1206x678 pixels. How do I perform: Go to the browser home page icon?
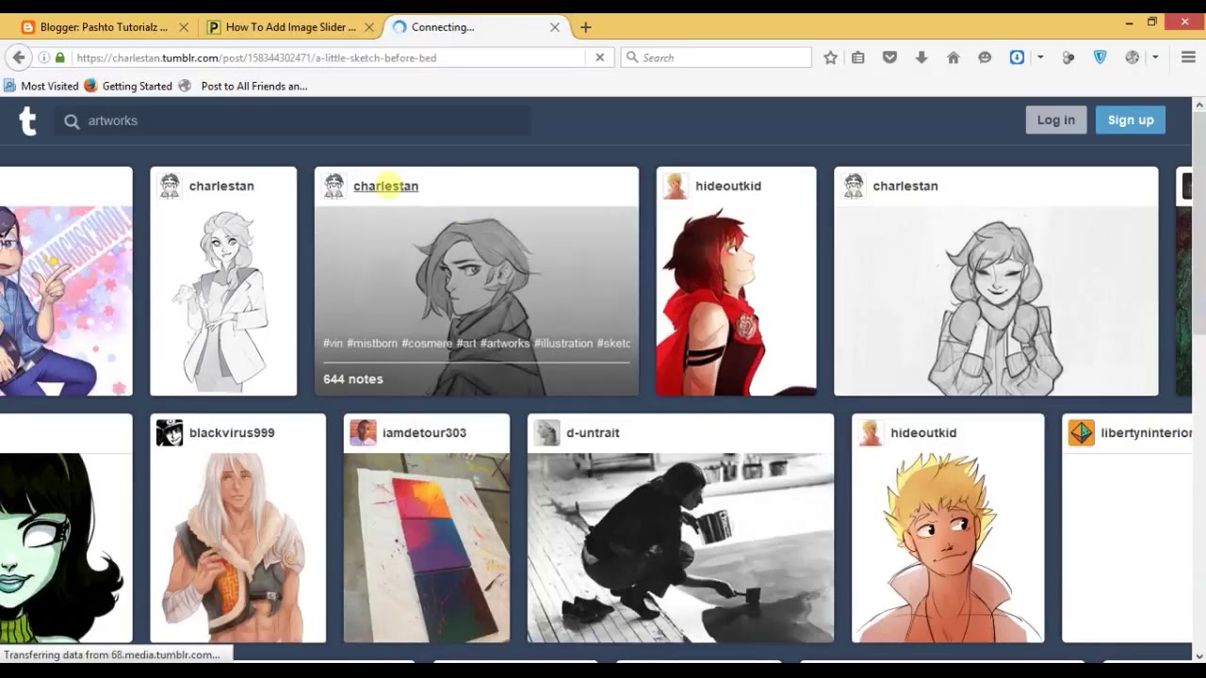click(x=953, y=57)
